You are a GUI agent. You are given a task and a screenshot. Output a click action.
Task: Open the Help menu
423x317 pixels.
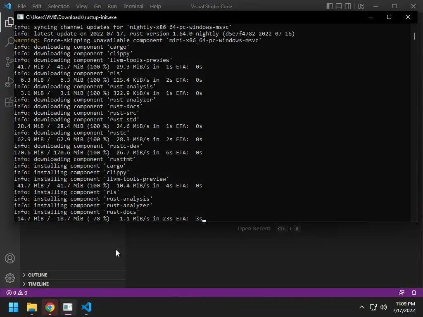coord(155,6)
